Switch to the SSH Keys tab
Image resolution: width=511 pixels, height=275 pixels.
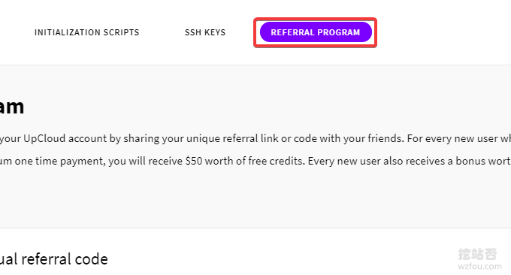(205, 32)
